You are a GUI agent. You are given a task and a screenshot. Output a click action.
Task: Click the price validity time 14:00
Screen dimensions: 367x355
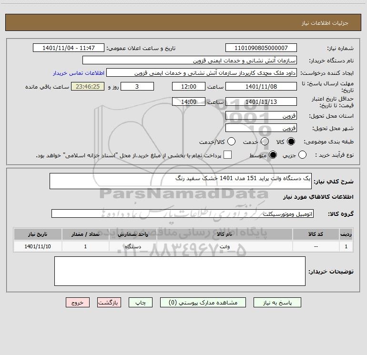[189, 102]
